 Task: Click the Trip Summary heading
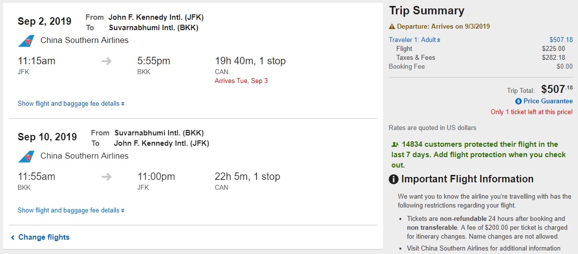[x=427, y=11]
